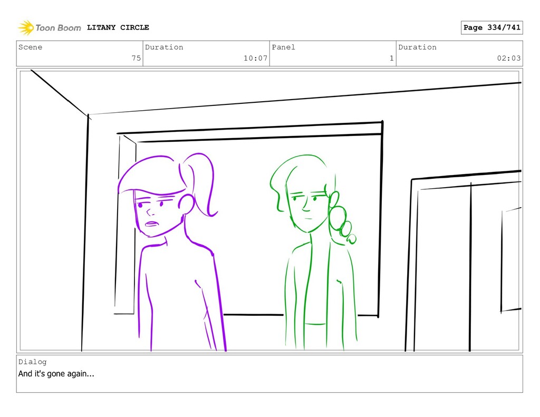
Task: Click the Page 334/741 indicator
Action: click(x=492, y=27)
